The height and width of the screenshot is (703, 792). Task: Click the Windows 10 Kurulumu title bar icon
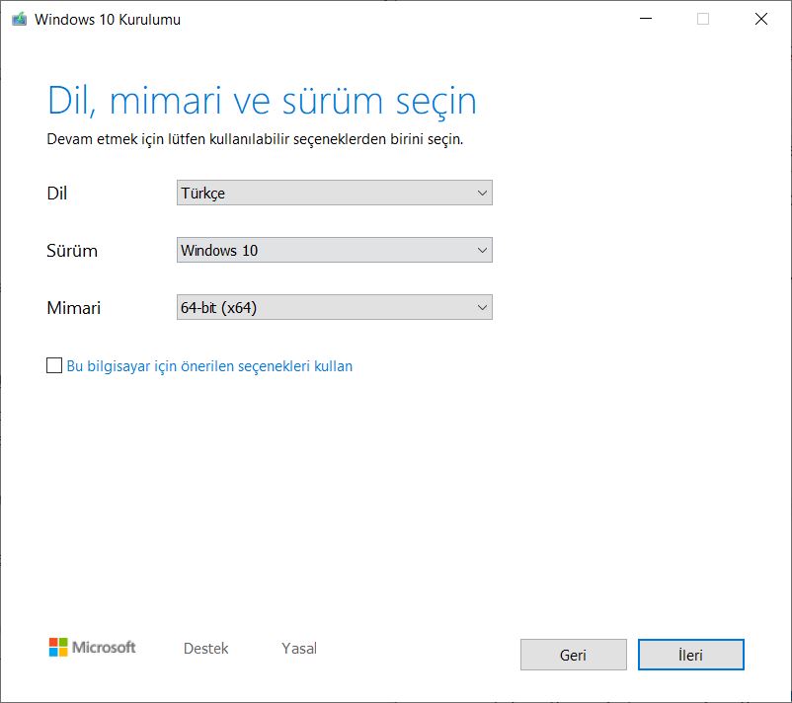(x=19, y=19)
